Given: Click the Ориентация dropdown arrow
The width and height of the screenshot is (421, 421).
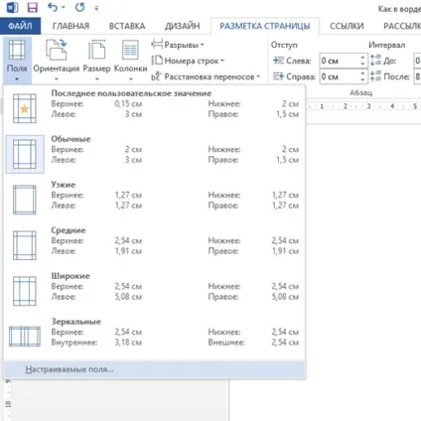Looking at the screenshot, I should (57, 79).
